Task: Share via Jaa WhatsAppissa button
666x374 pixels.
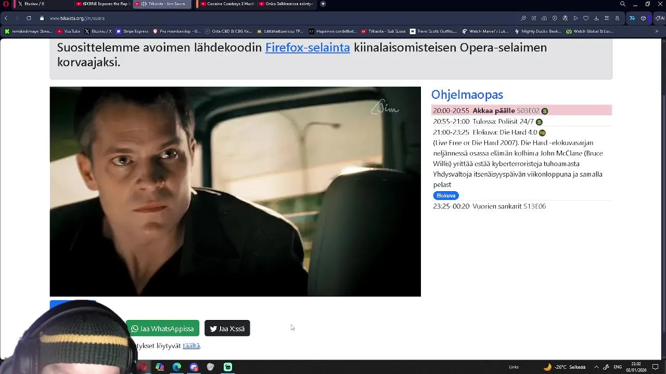Action: [x=162, y=328]
